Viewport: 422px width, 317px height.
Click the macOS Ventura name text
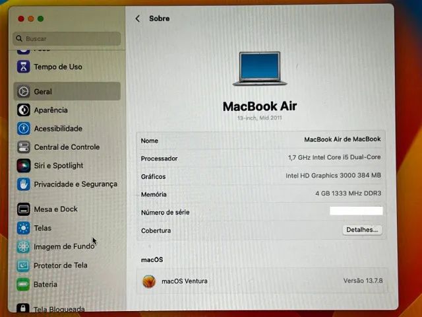tap(185, 281)
